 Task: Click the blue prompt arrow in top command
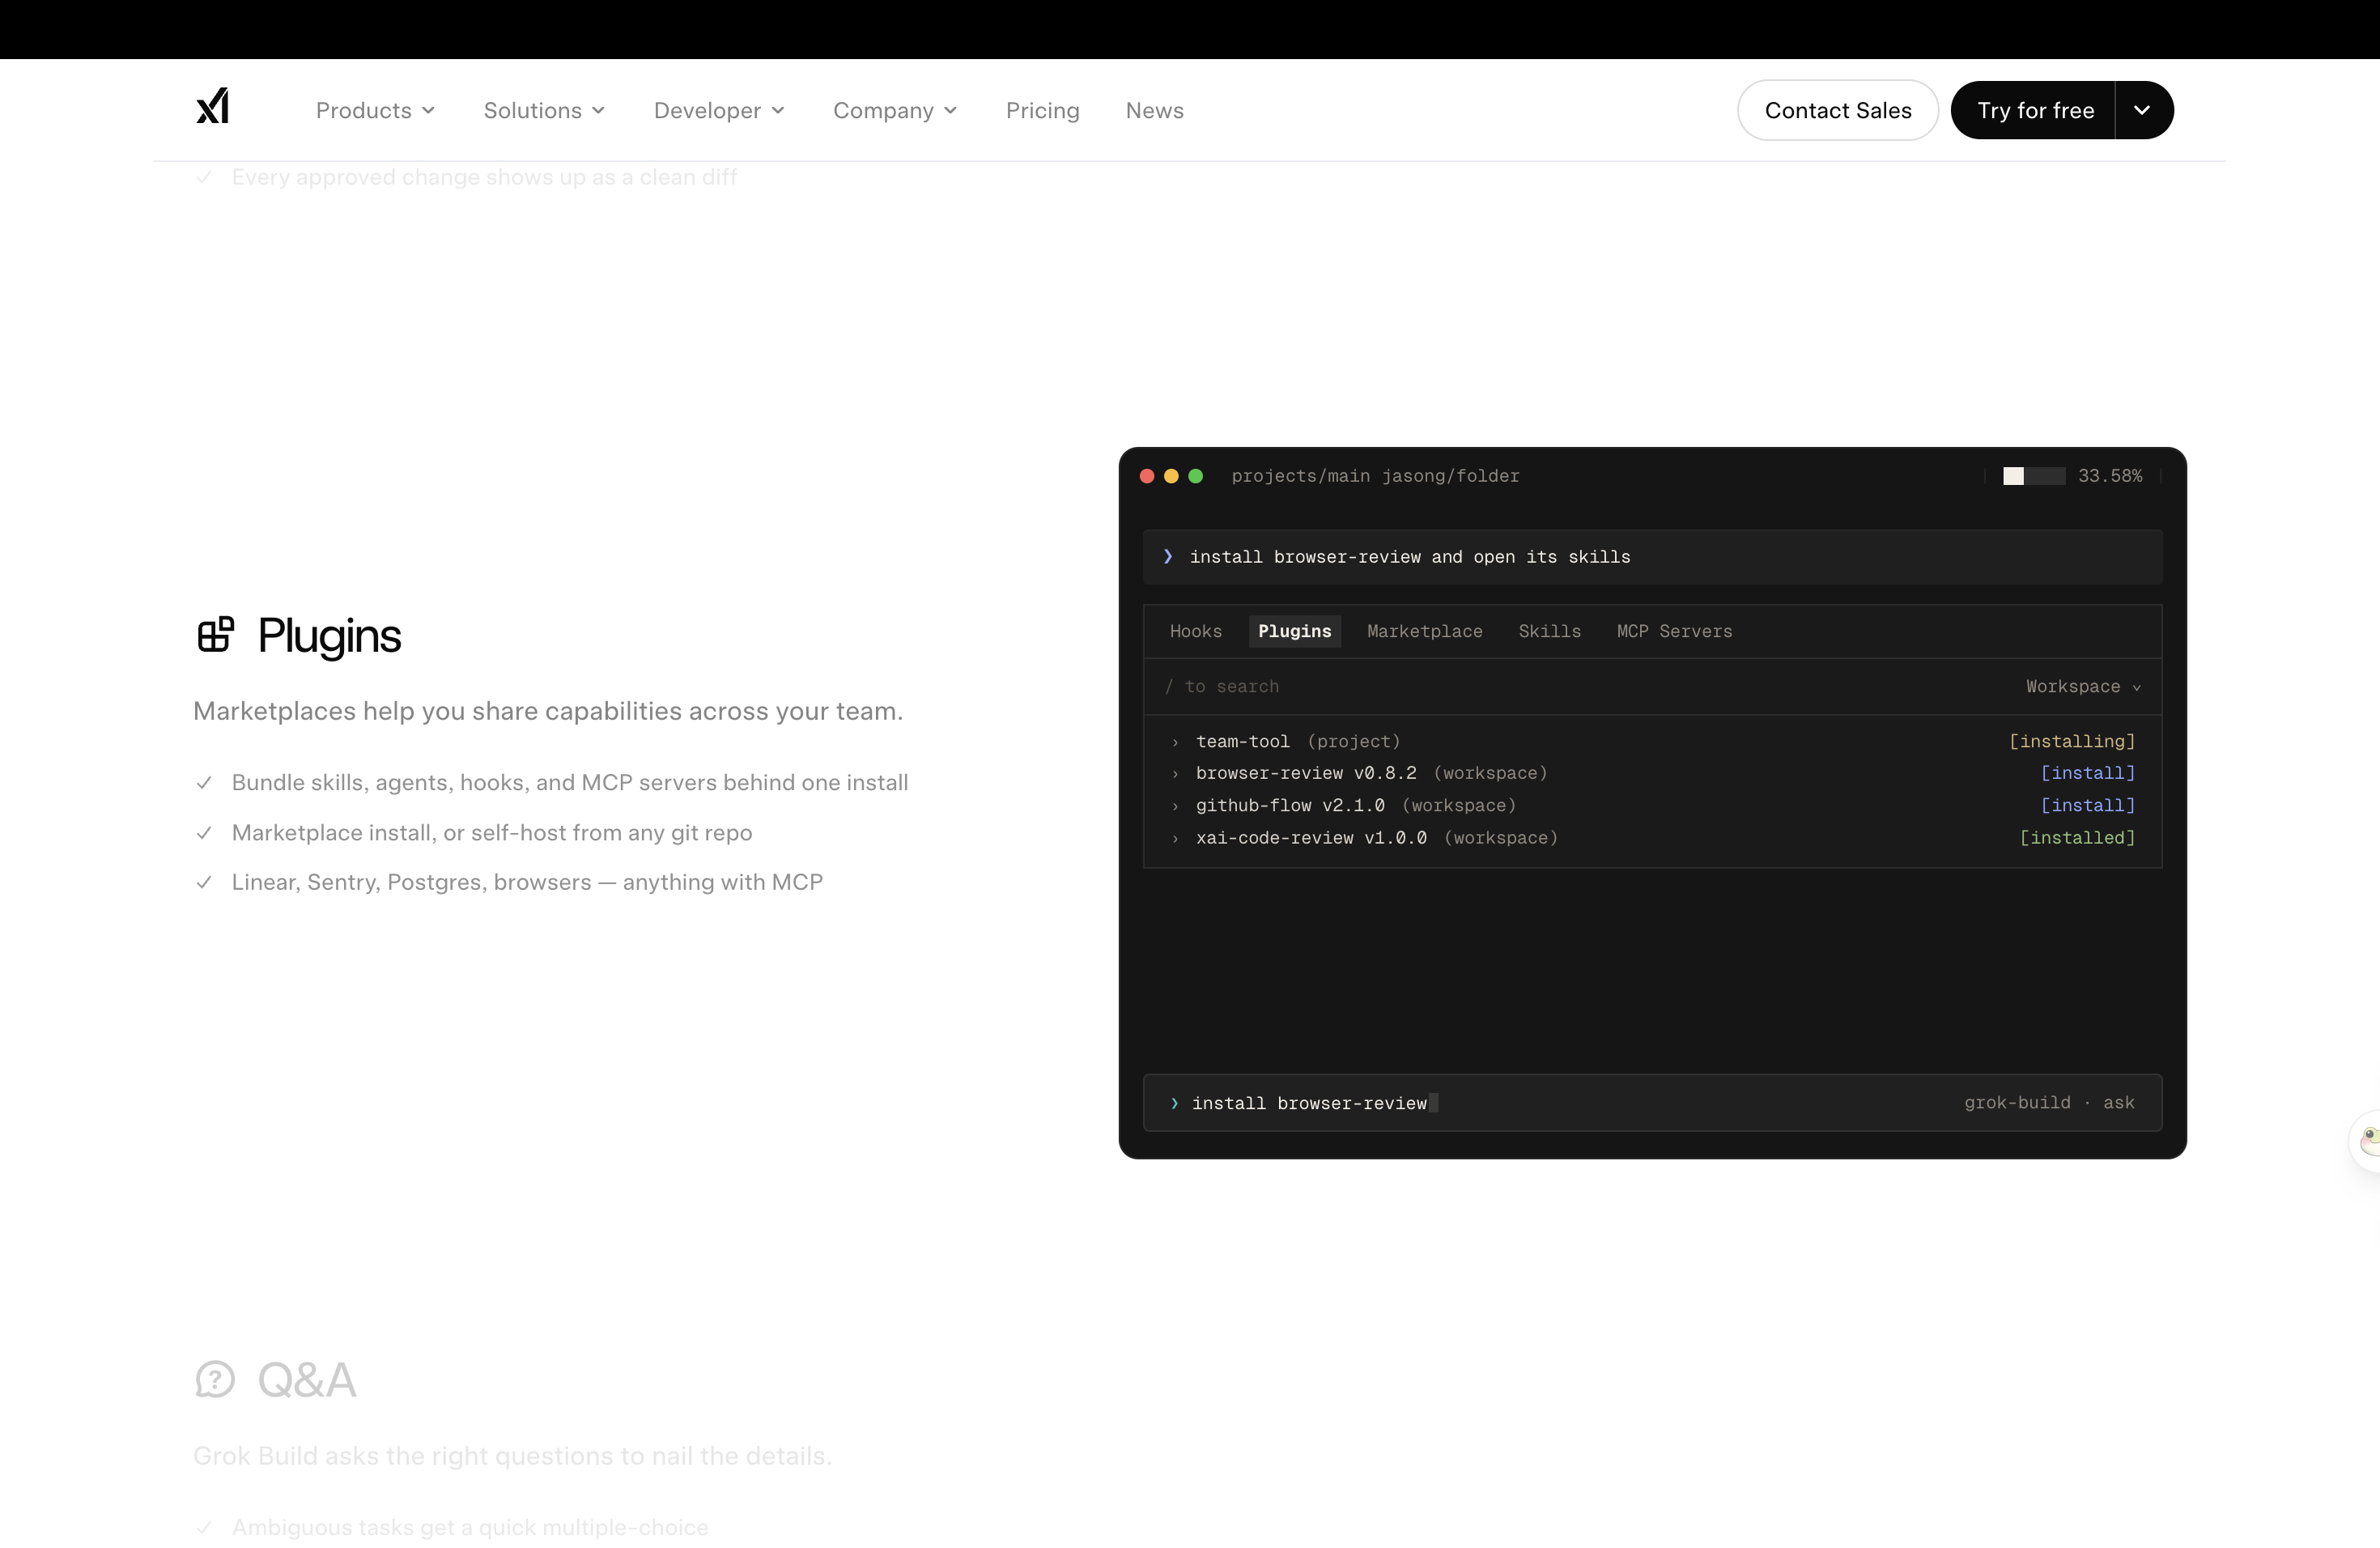point(1168,557)
